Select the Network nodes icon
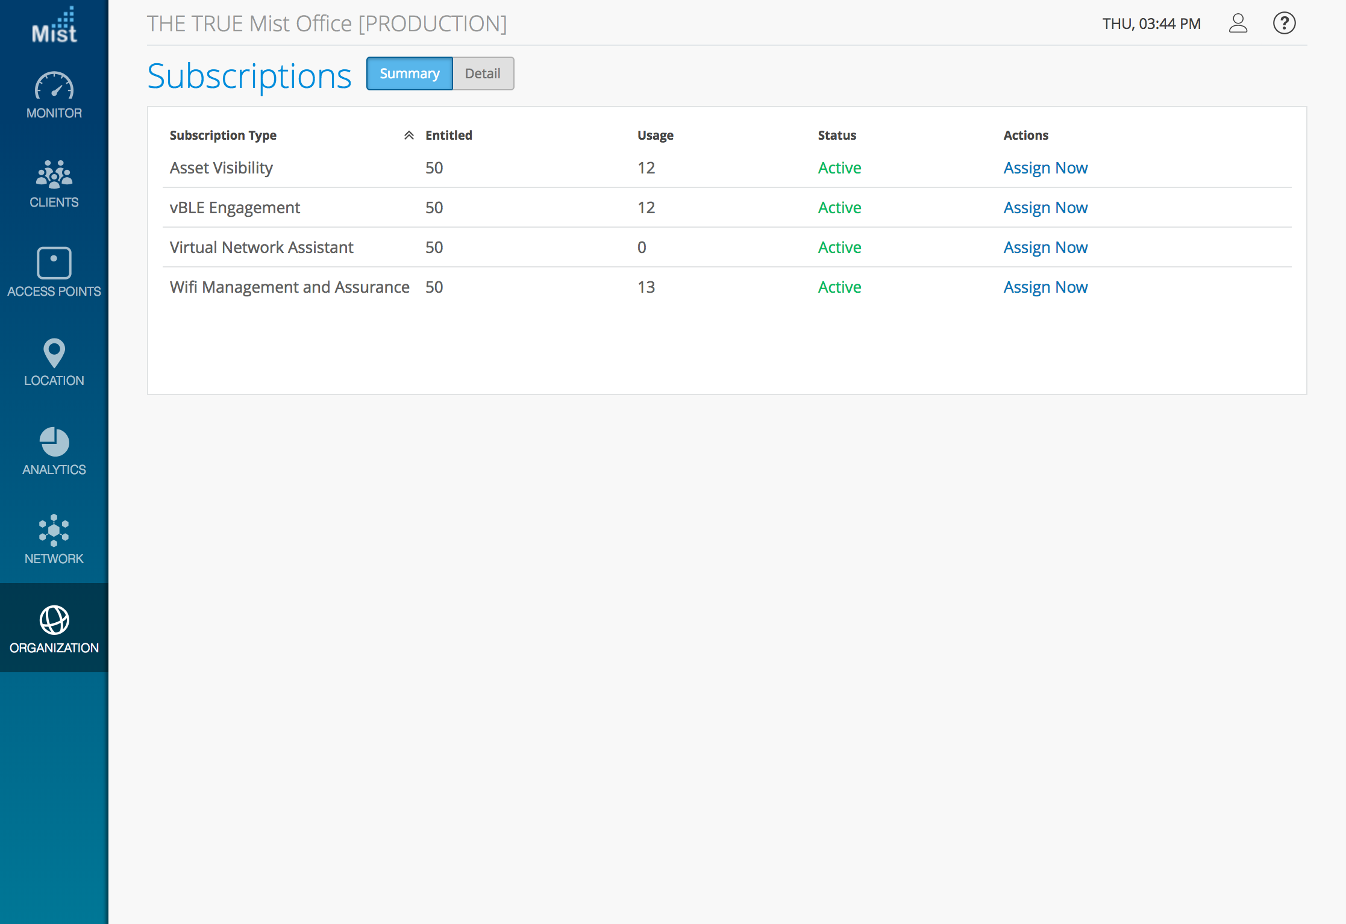Screen dimensions: 1346x924 point(54,531)
